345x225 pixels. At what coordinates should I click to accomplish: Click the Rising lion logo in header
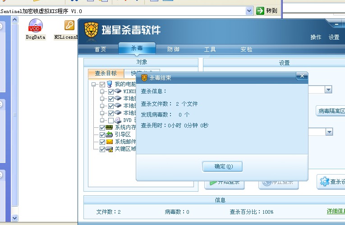point(91,30)
